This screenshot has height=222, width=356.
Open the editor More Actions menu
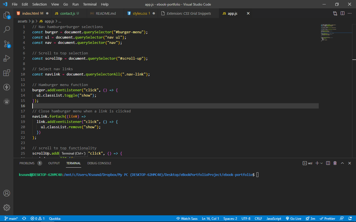350,13
